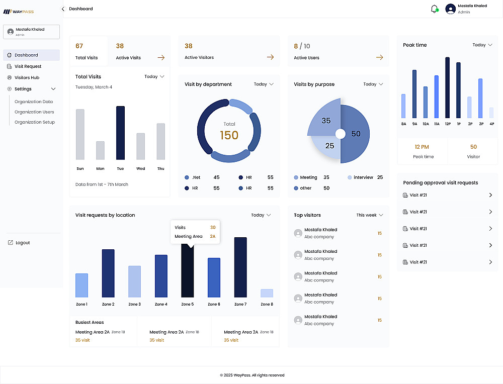
Task: Open first pending Visit #21 chevron
Action: click(x=490, y=195)
